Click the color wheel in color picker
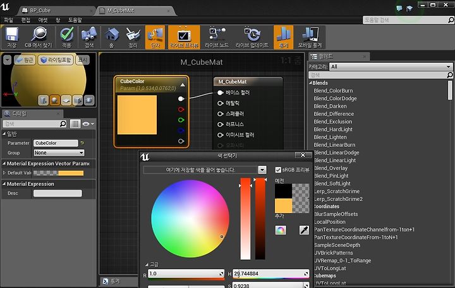Screen dimensions: 455x288 pyautogui.click(x=190, y=219)
